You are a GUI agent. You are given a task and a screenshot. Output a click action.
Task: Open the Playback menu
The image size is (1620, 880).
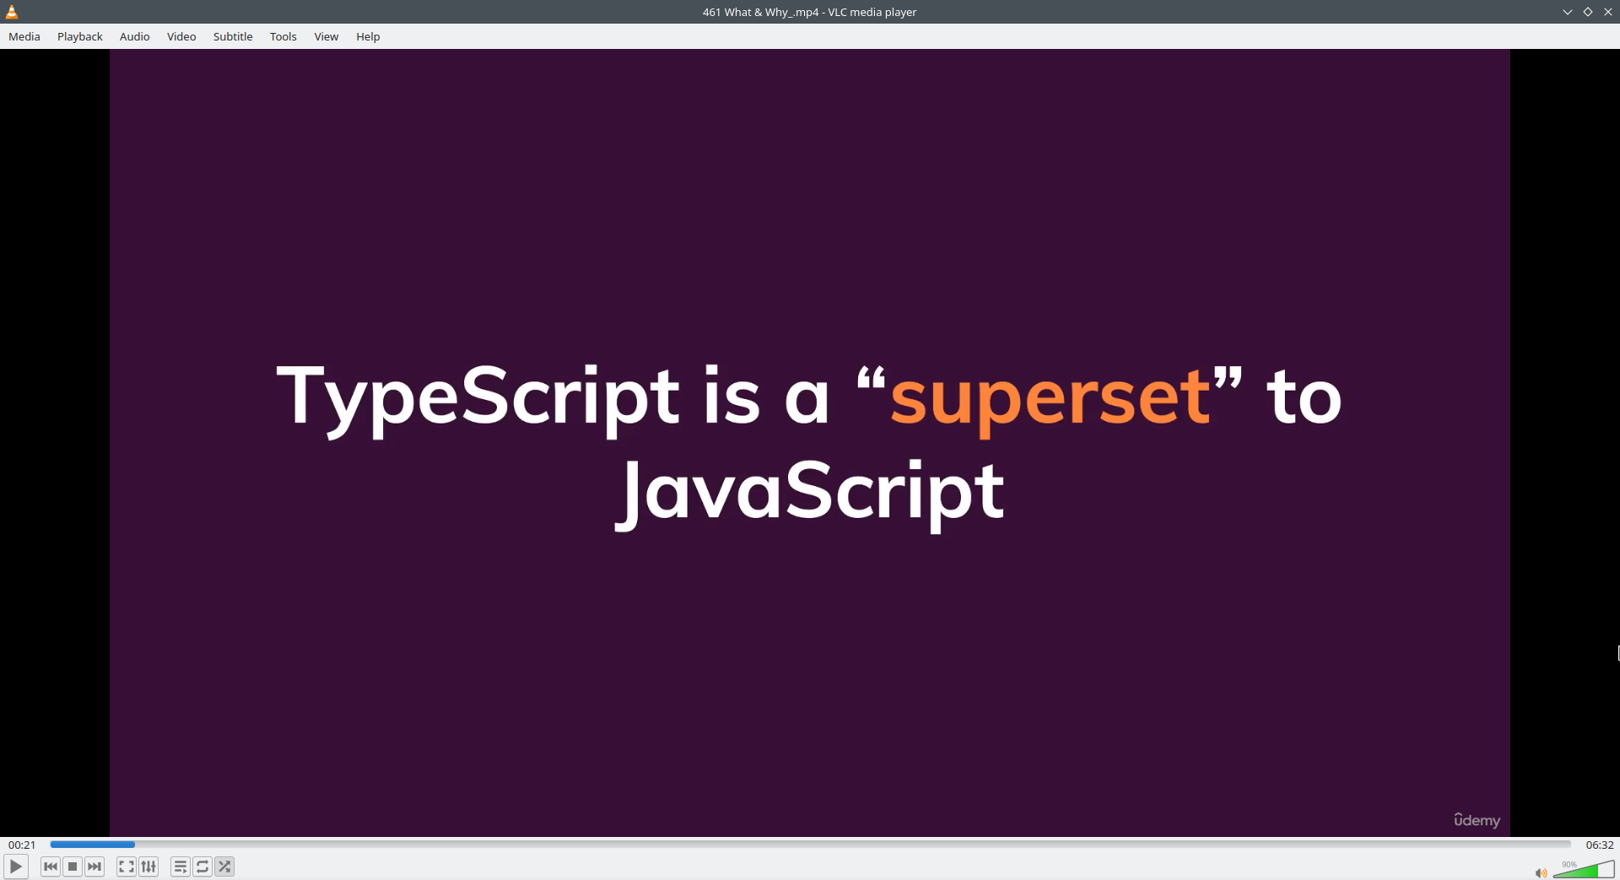[79, 36]
